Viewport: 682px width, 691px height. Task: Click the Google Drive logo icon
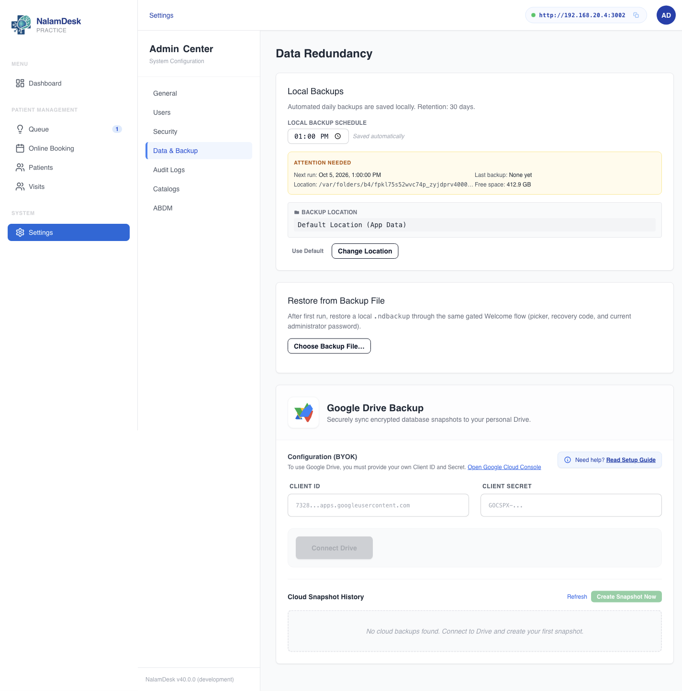tap(303, 412)
